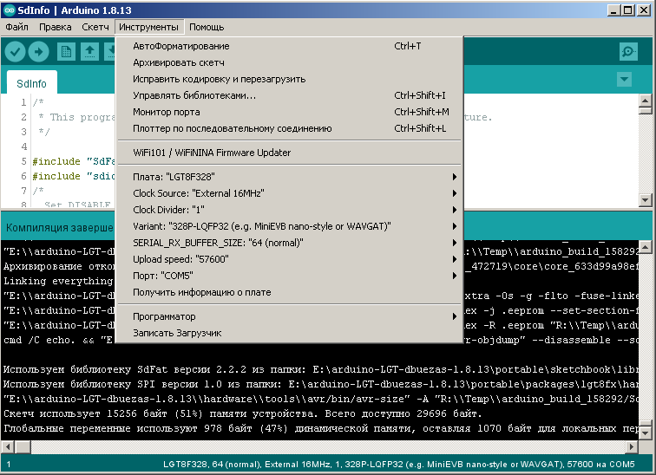This screenshot has width=656, height=475.
Task: Click console horizontal scrollbar left arrow
Action: [x=8, y=447]
